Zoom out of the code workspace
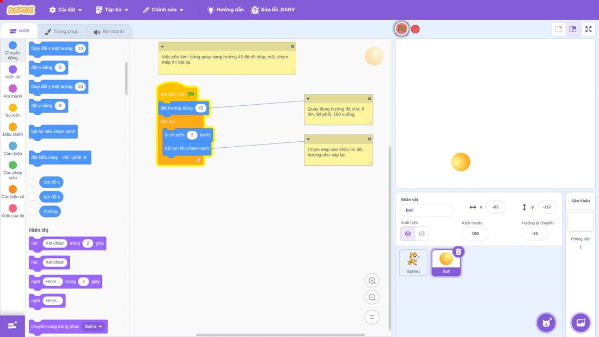599x337 pixels. (x=372, y=297)
